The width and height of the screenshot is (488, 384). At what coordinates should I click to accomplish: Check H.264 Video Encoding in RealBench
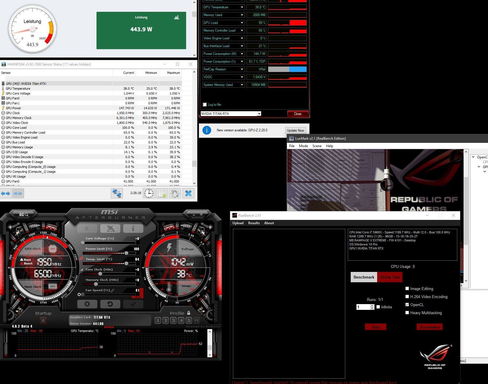[407, 297]
